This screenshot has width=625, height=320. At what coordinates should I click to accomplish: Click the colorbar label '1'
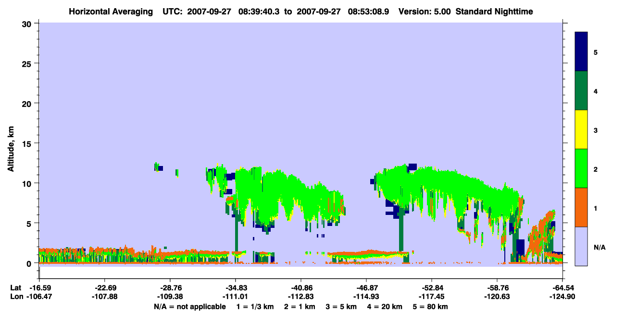596,208
